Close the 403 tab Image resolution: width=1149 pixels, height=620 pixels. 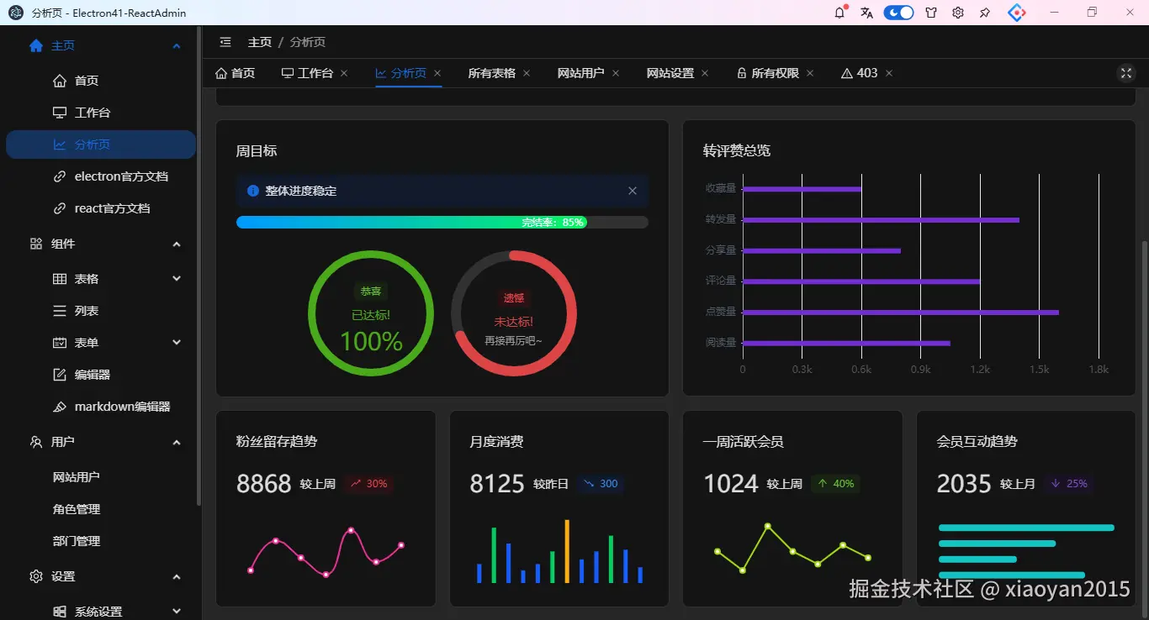[889, 73]
